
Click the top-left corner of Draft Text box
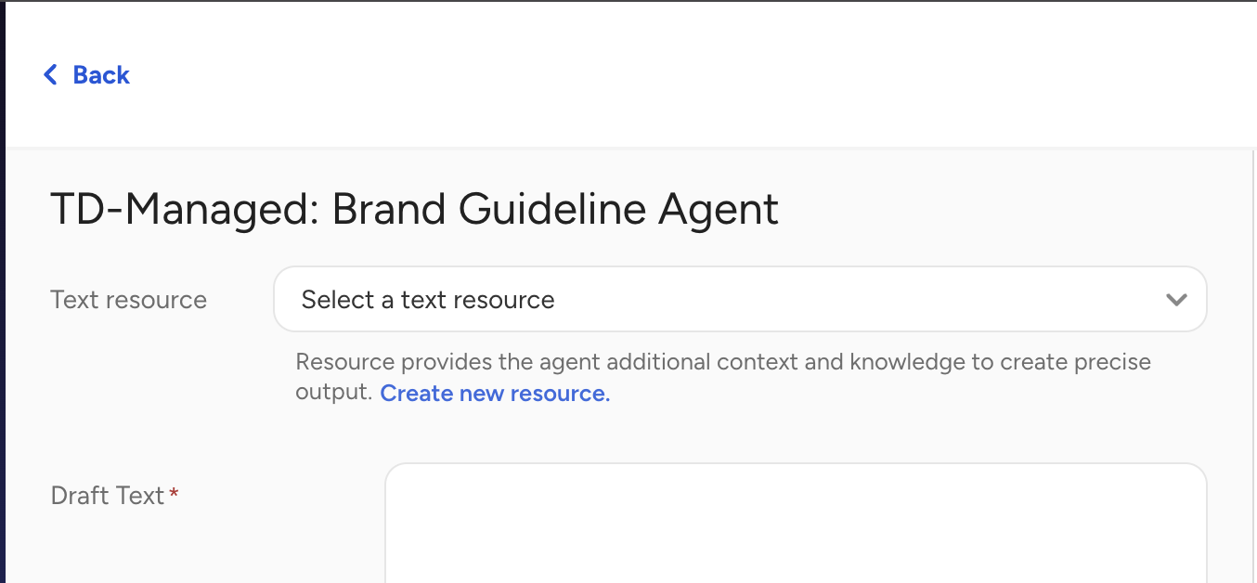394,472
